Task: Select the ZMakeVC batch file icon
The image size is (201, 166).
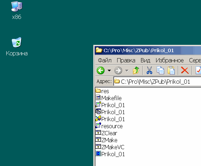Action: click(98, 146)
